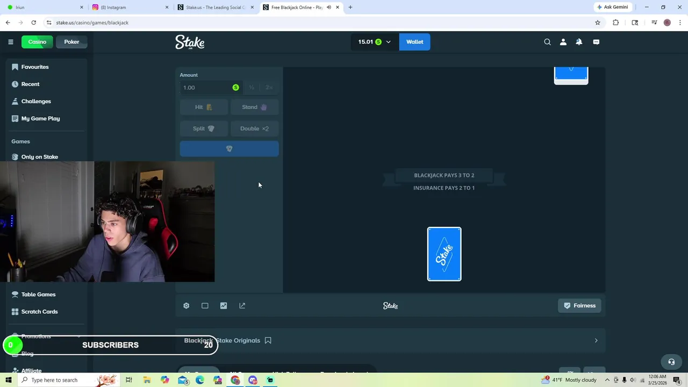
Task: Open Chrome extensions puzzle icon
Action: (x=616, y=23)
